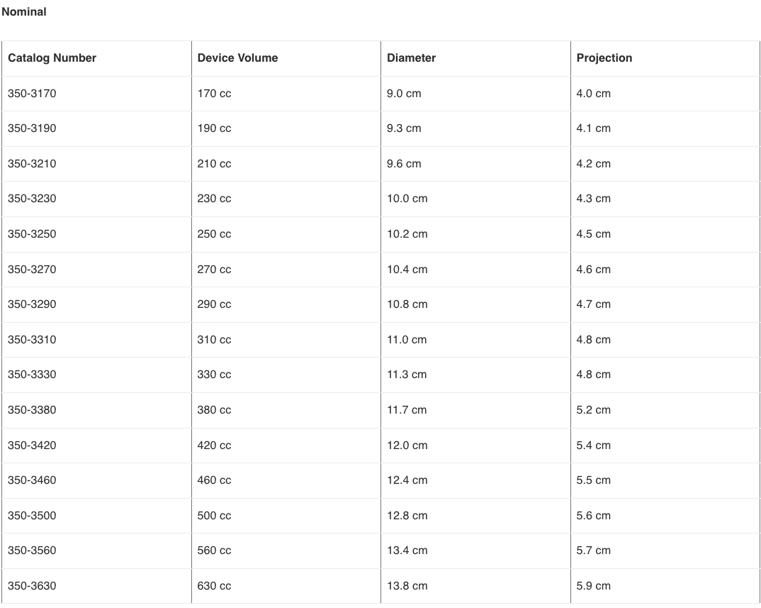Select the Nominal heading text

pos(24,11)
